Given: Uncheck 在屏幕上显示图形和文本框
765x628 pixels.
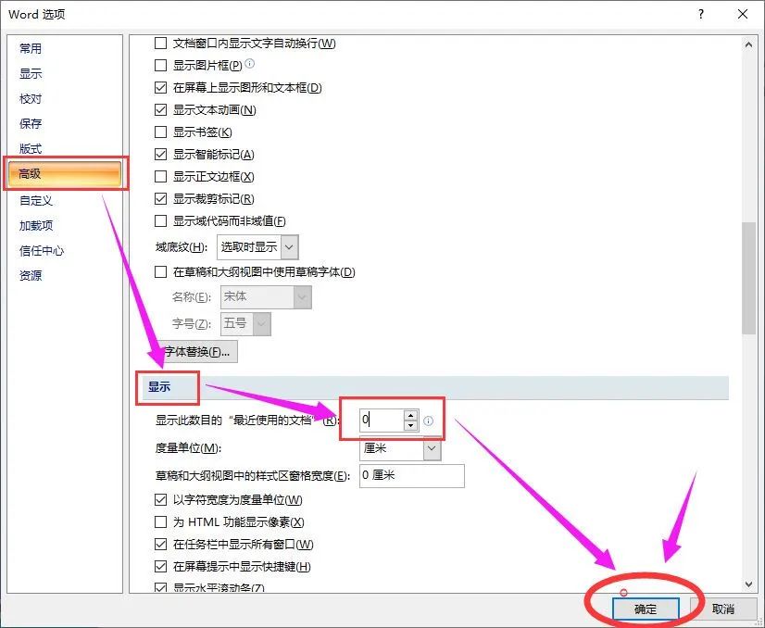Looking at the screenshot, I should pos(162,88).
